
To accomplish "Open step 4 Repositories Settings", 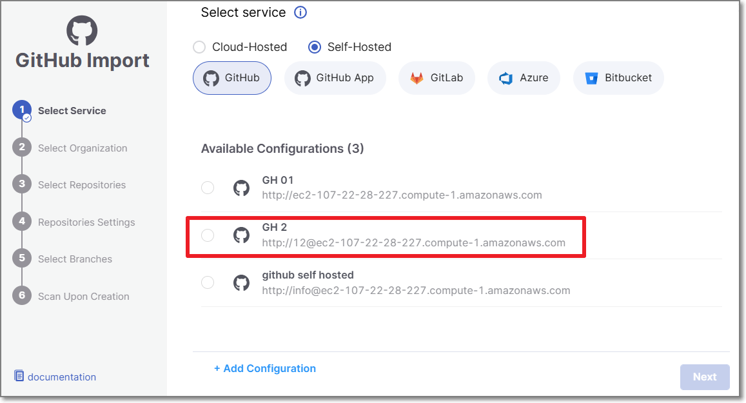I will tap(86, 222).
